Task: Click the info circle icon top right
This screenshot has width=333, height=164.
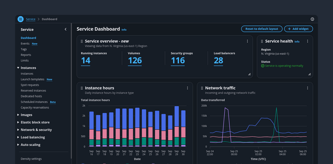Action: click(312, 19)
